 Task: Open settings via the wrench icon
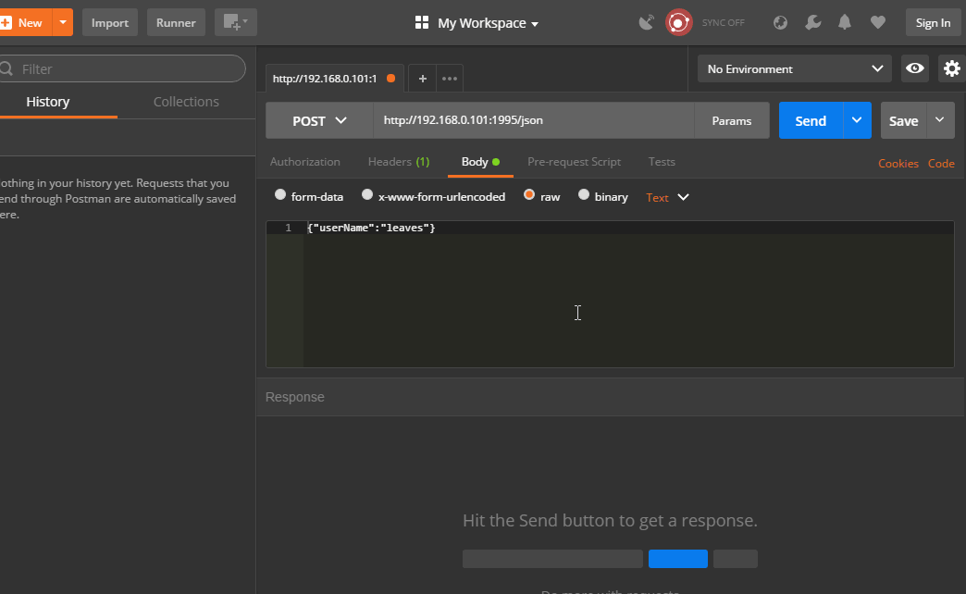[x=813, y=23]
